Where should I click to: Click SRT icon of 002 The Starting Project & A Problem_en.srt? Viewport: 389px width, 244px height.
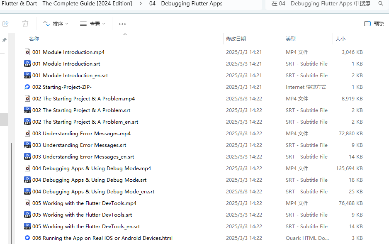27,122
